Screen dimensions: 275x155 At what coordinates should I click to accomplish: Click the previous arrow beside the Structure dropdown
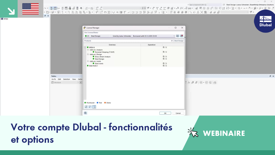(x=81, y=82)
